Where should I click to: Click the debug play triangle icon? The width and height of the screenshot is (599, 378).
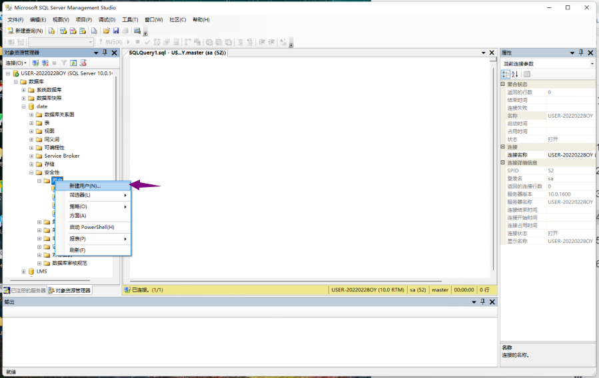click(x=129, y=42)
